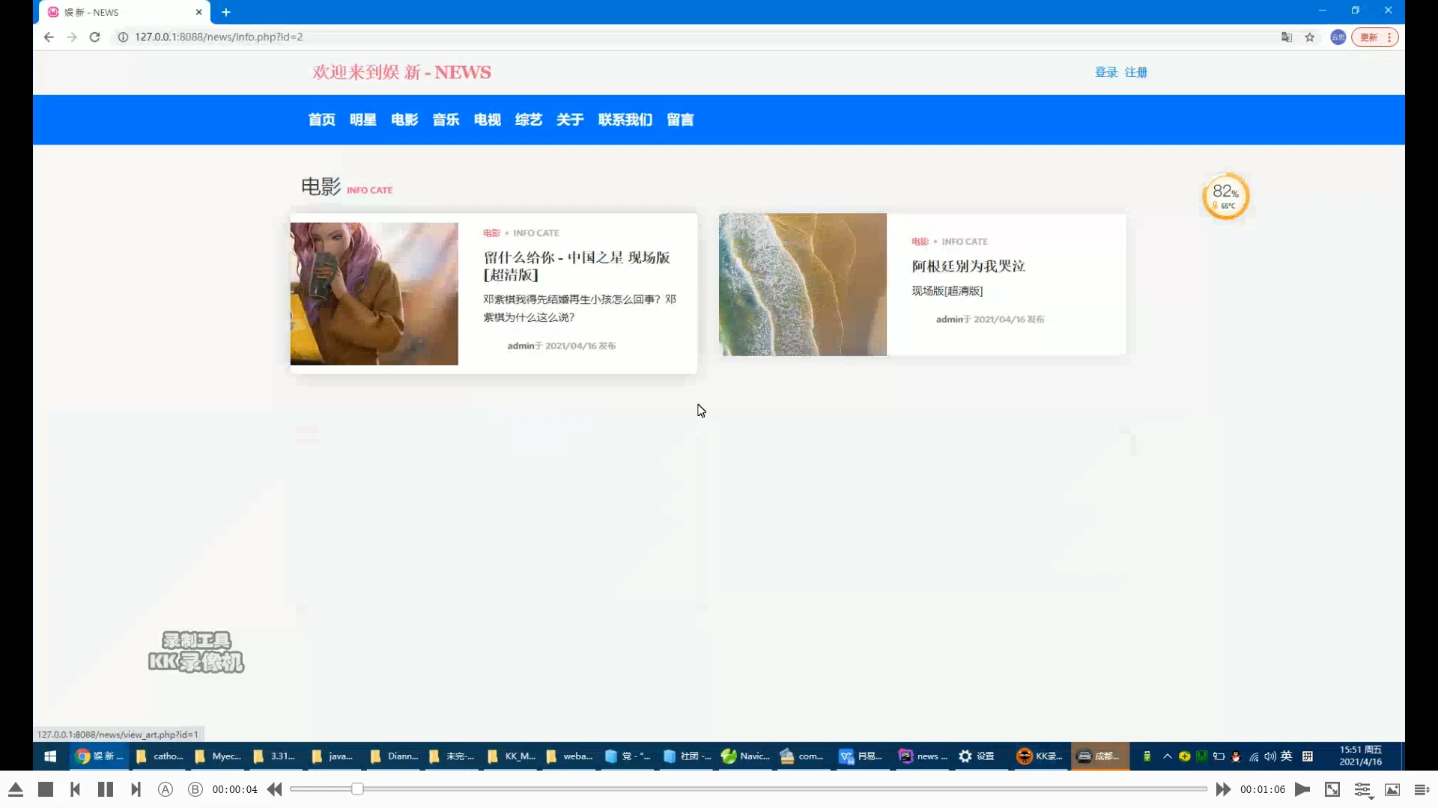1438x808 pixels.
Task: Set loop point A marker
Action: point(166,790)
